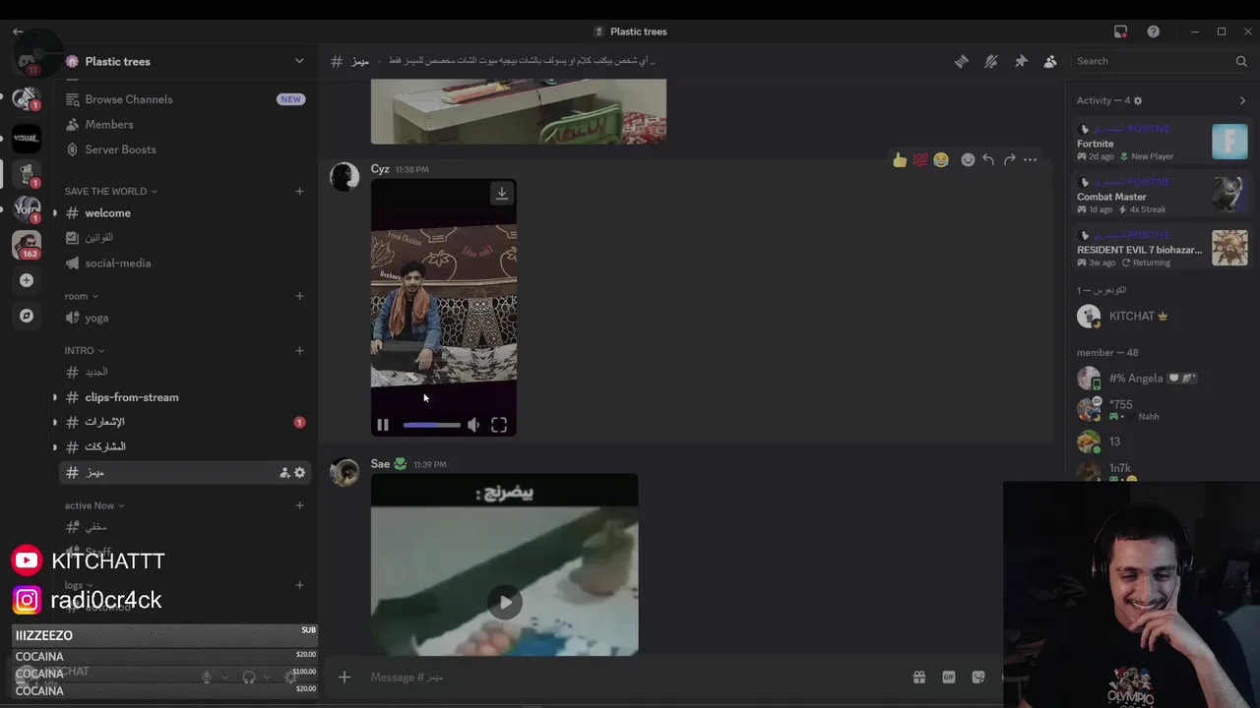Mute the video volume speaker icon

point(473,425)
